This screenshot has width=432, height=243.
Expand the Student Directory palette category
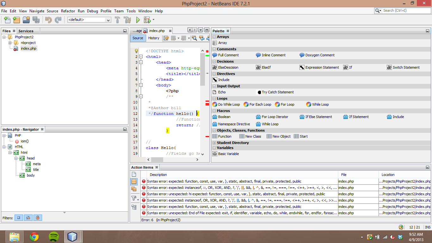[214, 143]
